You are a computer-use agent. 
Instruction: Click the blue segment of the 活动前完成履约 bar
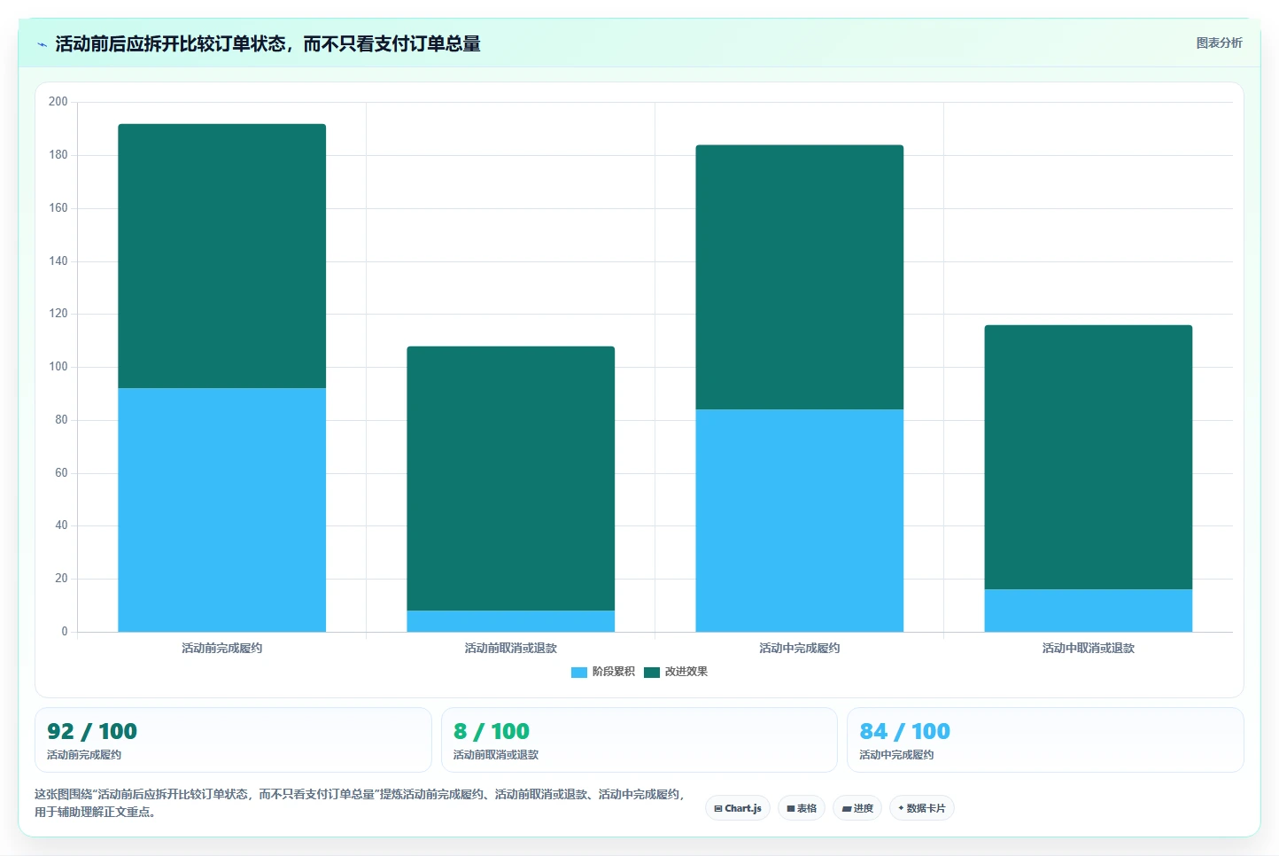(222, 510)
